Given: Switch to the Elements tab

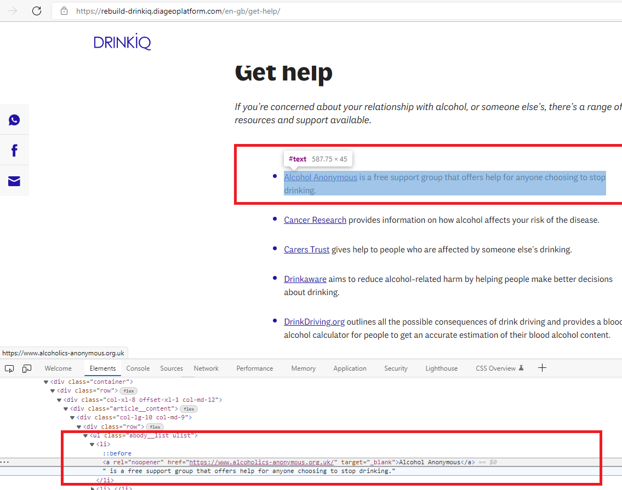Looking at the screenshot, I should [102, 368].
